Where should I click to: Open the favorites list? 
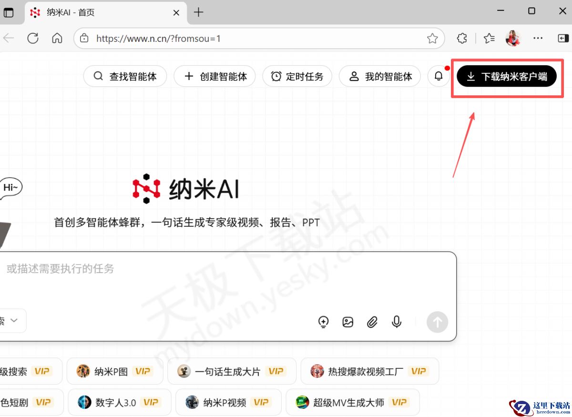pos(489,38)
